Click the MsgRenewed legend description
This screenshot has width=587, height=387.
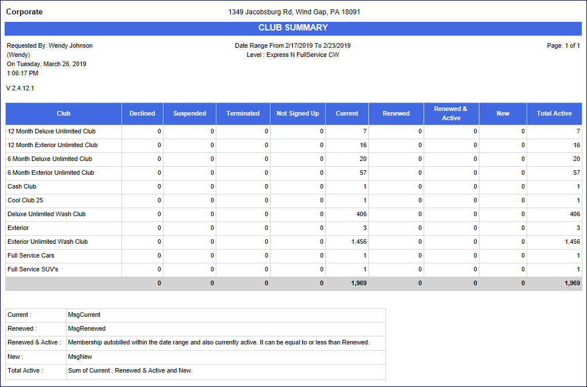tap(87, 329)
